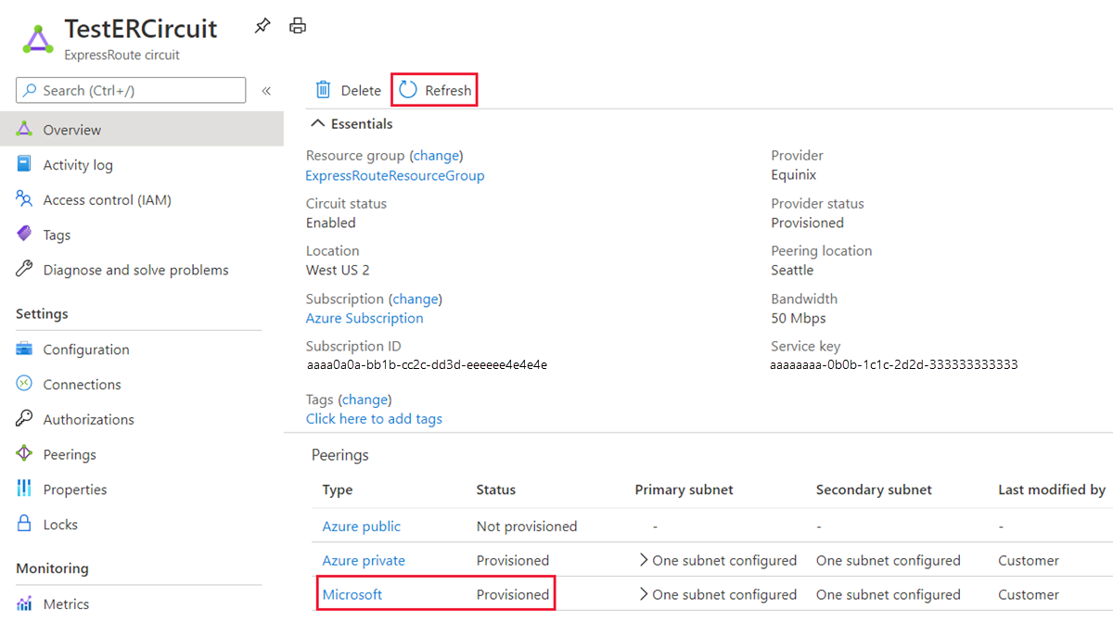This screenshot has width=1113, height=623.
Task: Click the Refresh button
Action: tap(434, 89)
